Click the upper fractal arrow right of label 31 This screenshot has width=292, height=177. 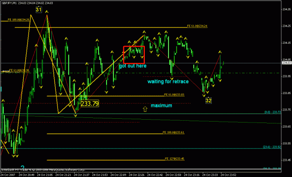point(47,12)
